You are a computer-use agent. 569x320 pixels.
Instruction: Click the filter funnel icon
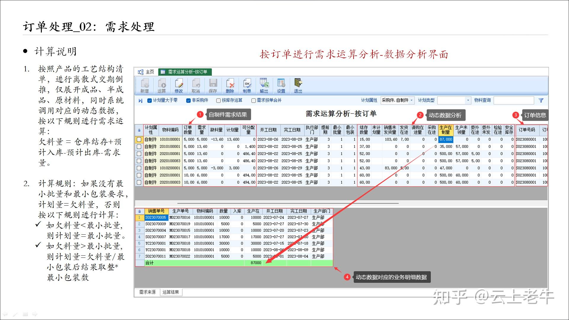pyautogui.click(x=541, y=100)
